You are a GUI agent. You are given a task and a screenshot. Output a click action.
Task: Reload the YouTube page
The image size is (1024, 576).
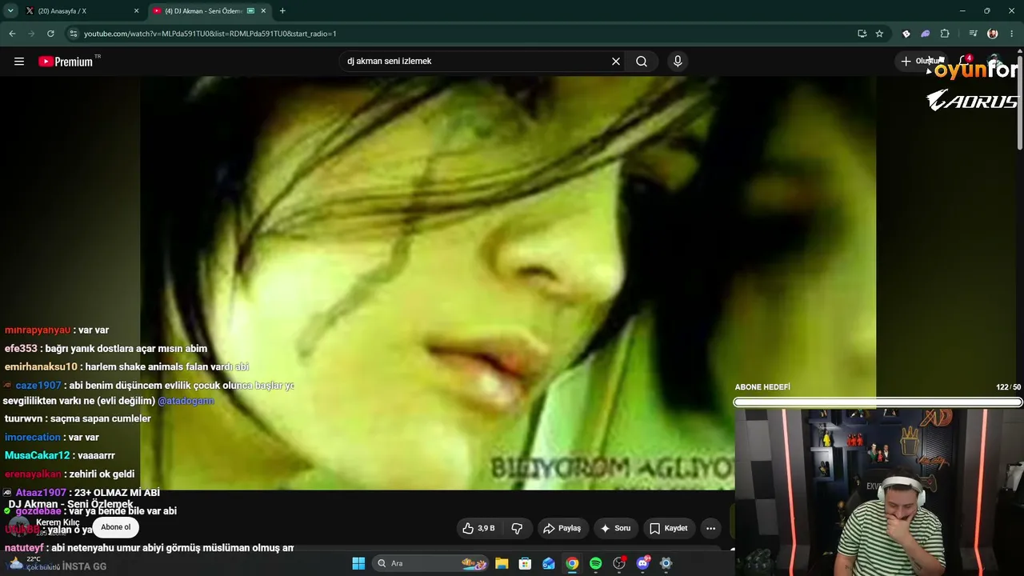(50, 34)
